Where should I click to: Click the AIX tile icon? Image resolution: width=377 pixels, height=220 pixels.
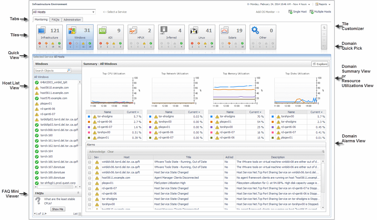click(x=102, y=31)
